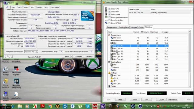
Task: Stop the stability test
Action: (x=120, y=100)
